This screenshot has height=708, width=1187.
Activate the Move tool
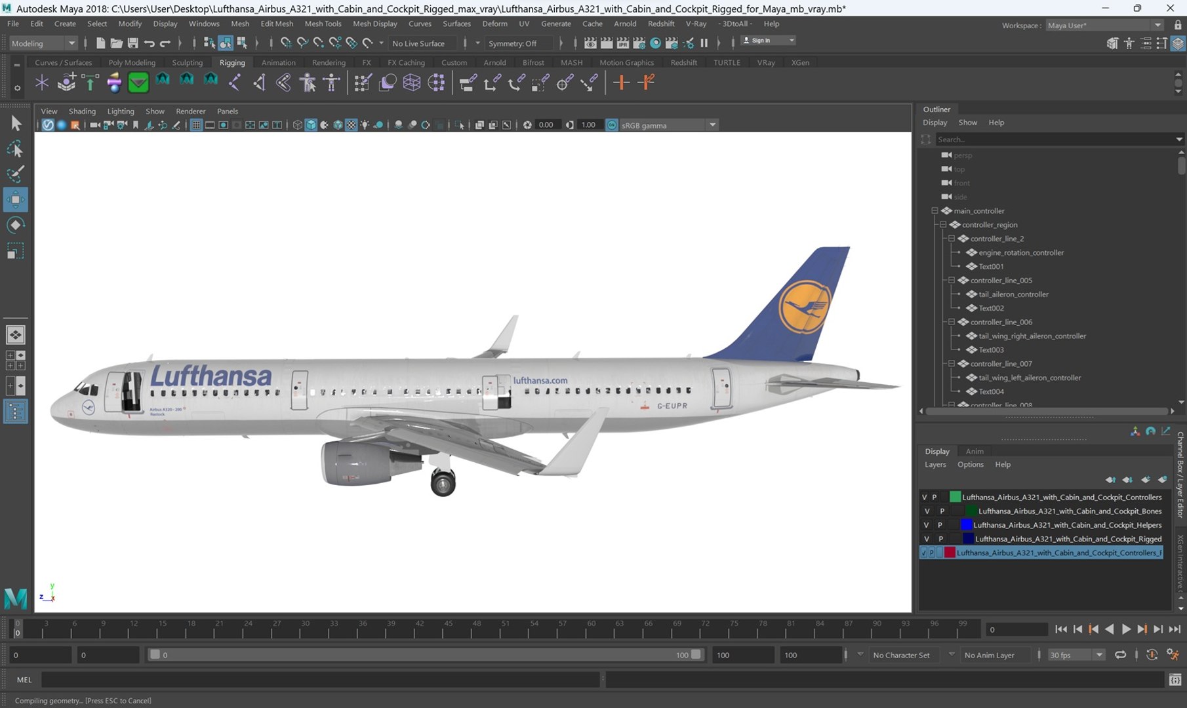[16, 199]
